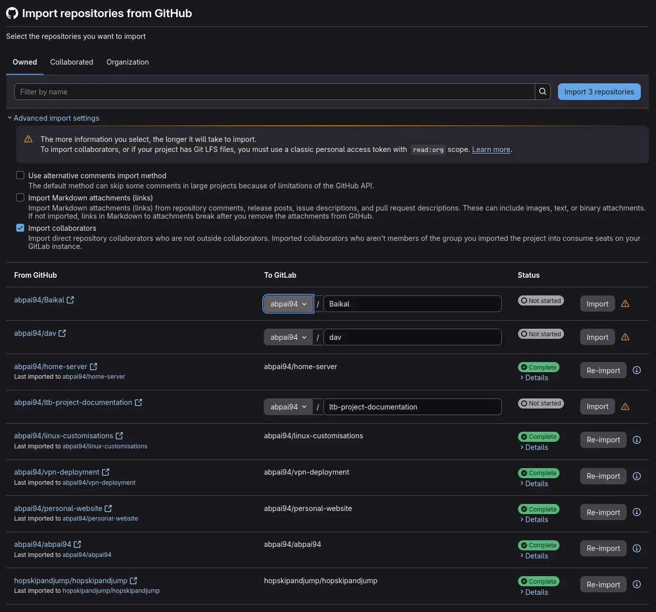
Task: Re-import the abpai94/abpai94 repository
Action: [603, 548]
